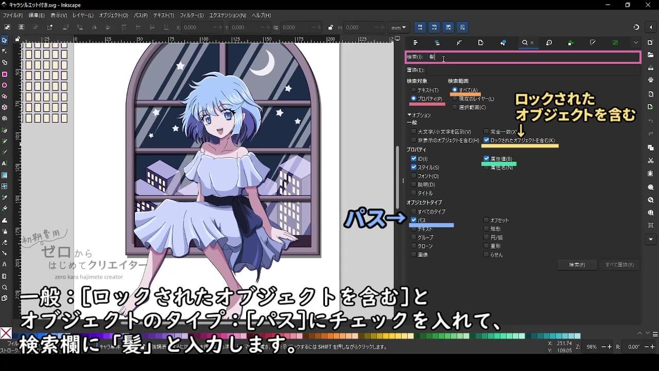
Task: Toggle ロックされたオブジェクトを含む(K) checkbox
Action: coord(487,140)
